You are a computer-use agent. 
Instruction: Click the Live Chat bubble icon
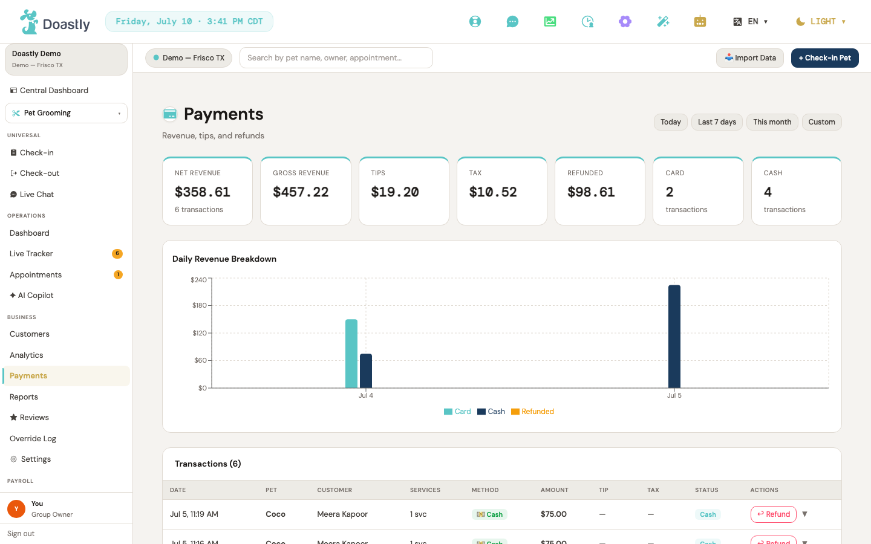pos(13,195)
